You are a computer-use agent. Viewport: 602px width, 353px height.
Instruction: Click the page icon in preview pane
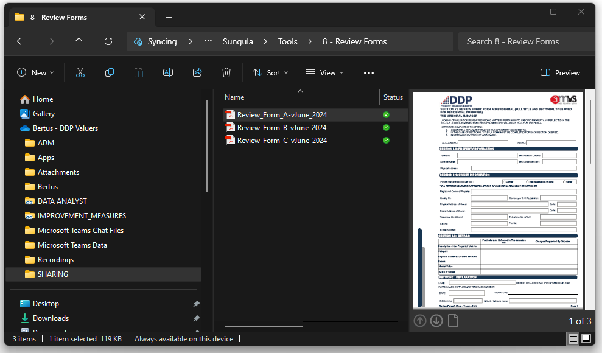coord(453,320)
